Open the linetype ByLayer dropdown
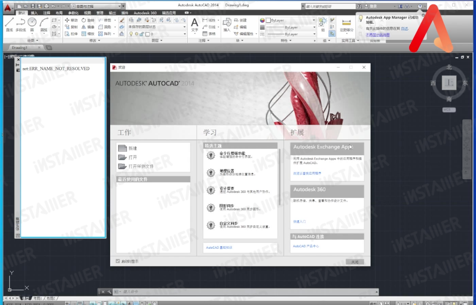Image resolution: width=476 pixels, height=305 pixels. click(291, 34)
